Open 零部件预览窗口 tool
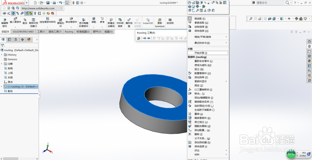 click(33, 23)
